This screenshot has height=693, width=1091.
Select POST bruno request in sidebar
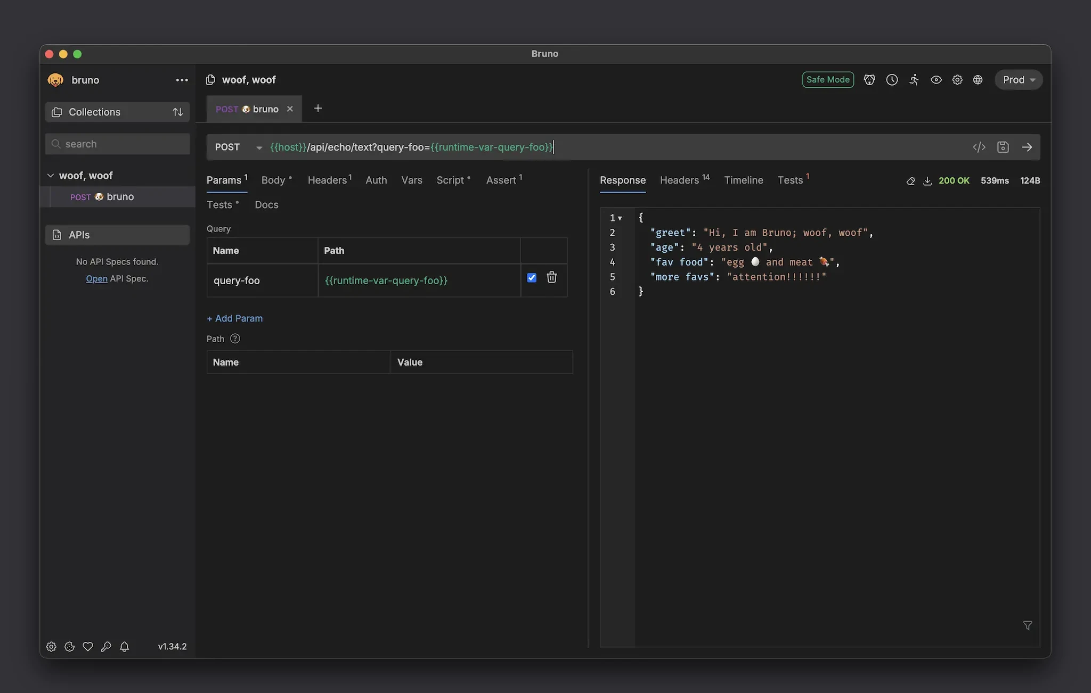(118, 197)
